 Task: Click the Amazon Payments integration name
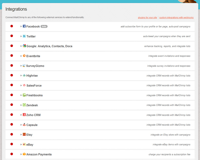pyautogui.click(x=39, y=154)
